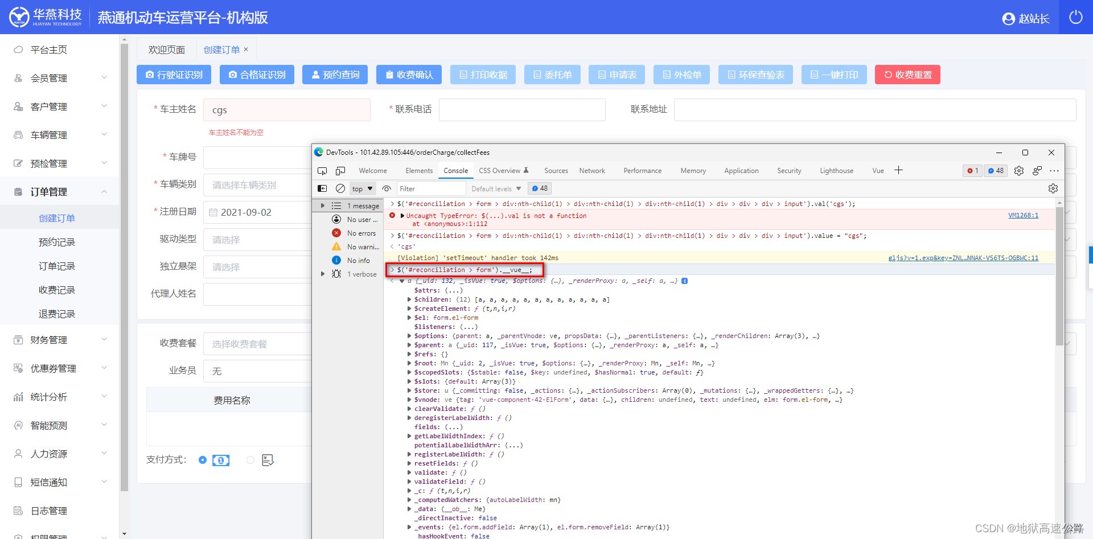Open the live expression eye icon
The height and width of the screenshot is (539, 1093).
pyautogui.click(x=387, y=188)
